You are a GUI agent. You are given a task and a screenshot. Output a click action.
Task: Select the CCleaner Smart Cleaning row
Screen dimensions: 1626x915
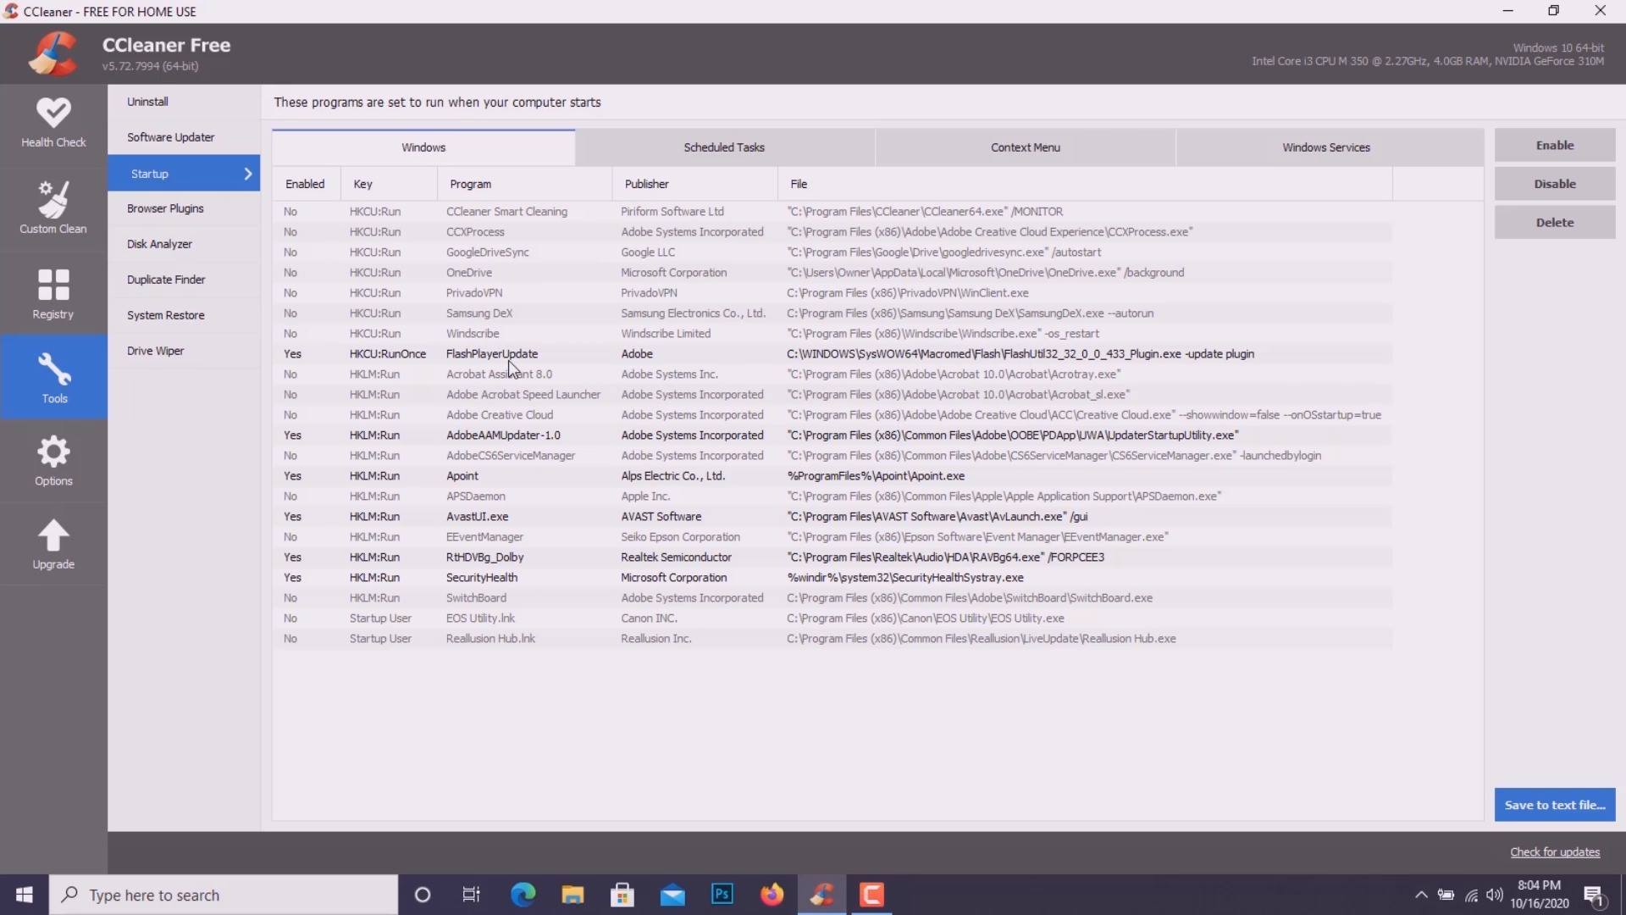click(832, 212)
